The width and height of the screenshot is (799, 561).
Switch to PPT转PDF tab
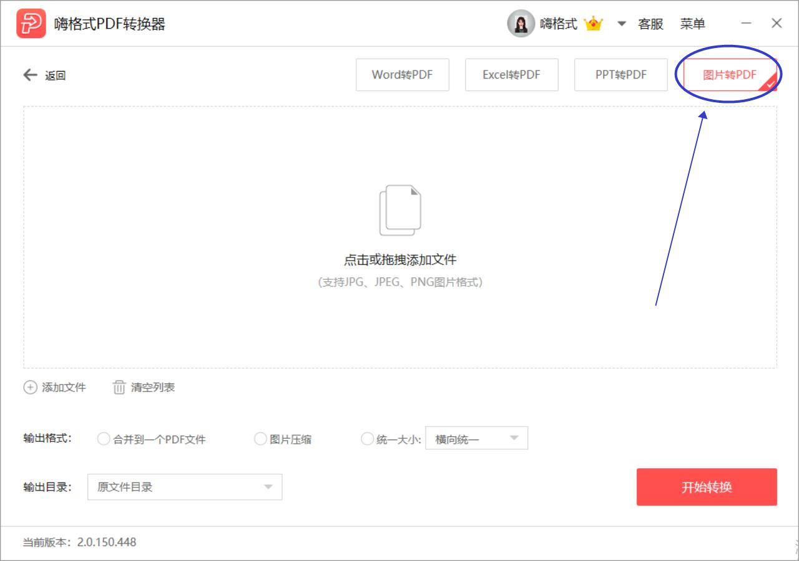(621, 75)
